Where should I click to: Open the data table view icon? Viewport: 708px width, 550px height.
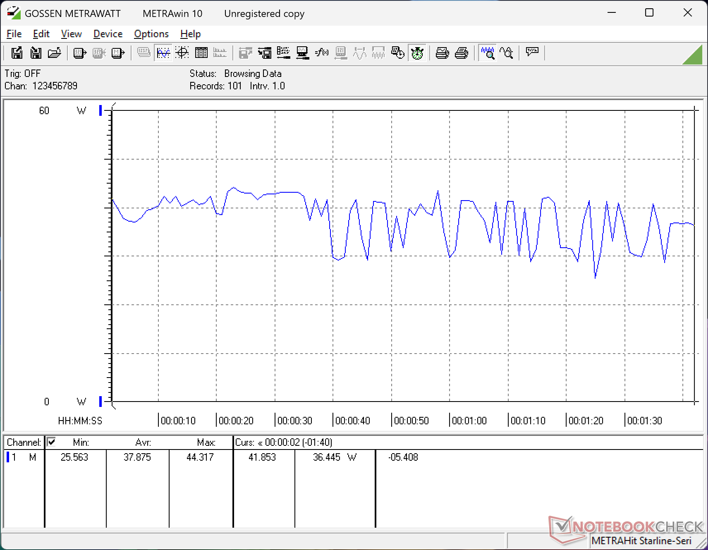pyautogui.click(x=201, y=53)
